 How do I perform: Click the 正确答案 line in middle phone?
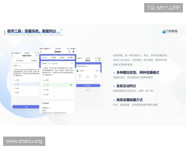[x=46, y=108]
